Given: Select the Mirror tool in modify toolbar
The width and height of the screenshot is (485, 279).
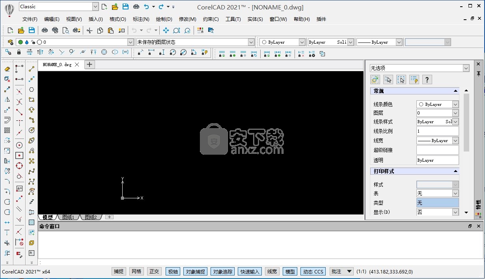Looking at the screenshot, I should 7,100.
